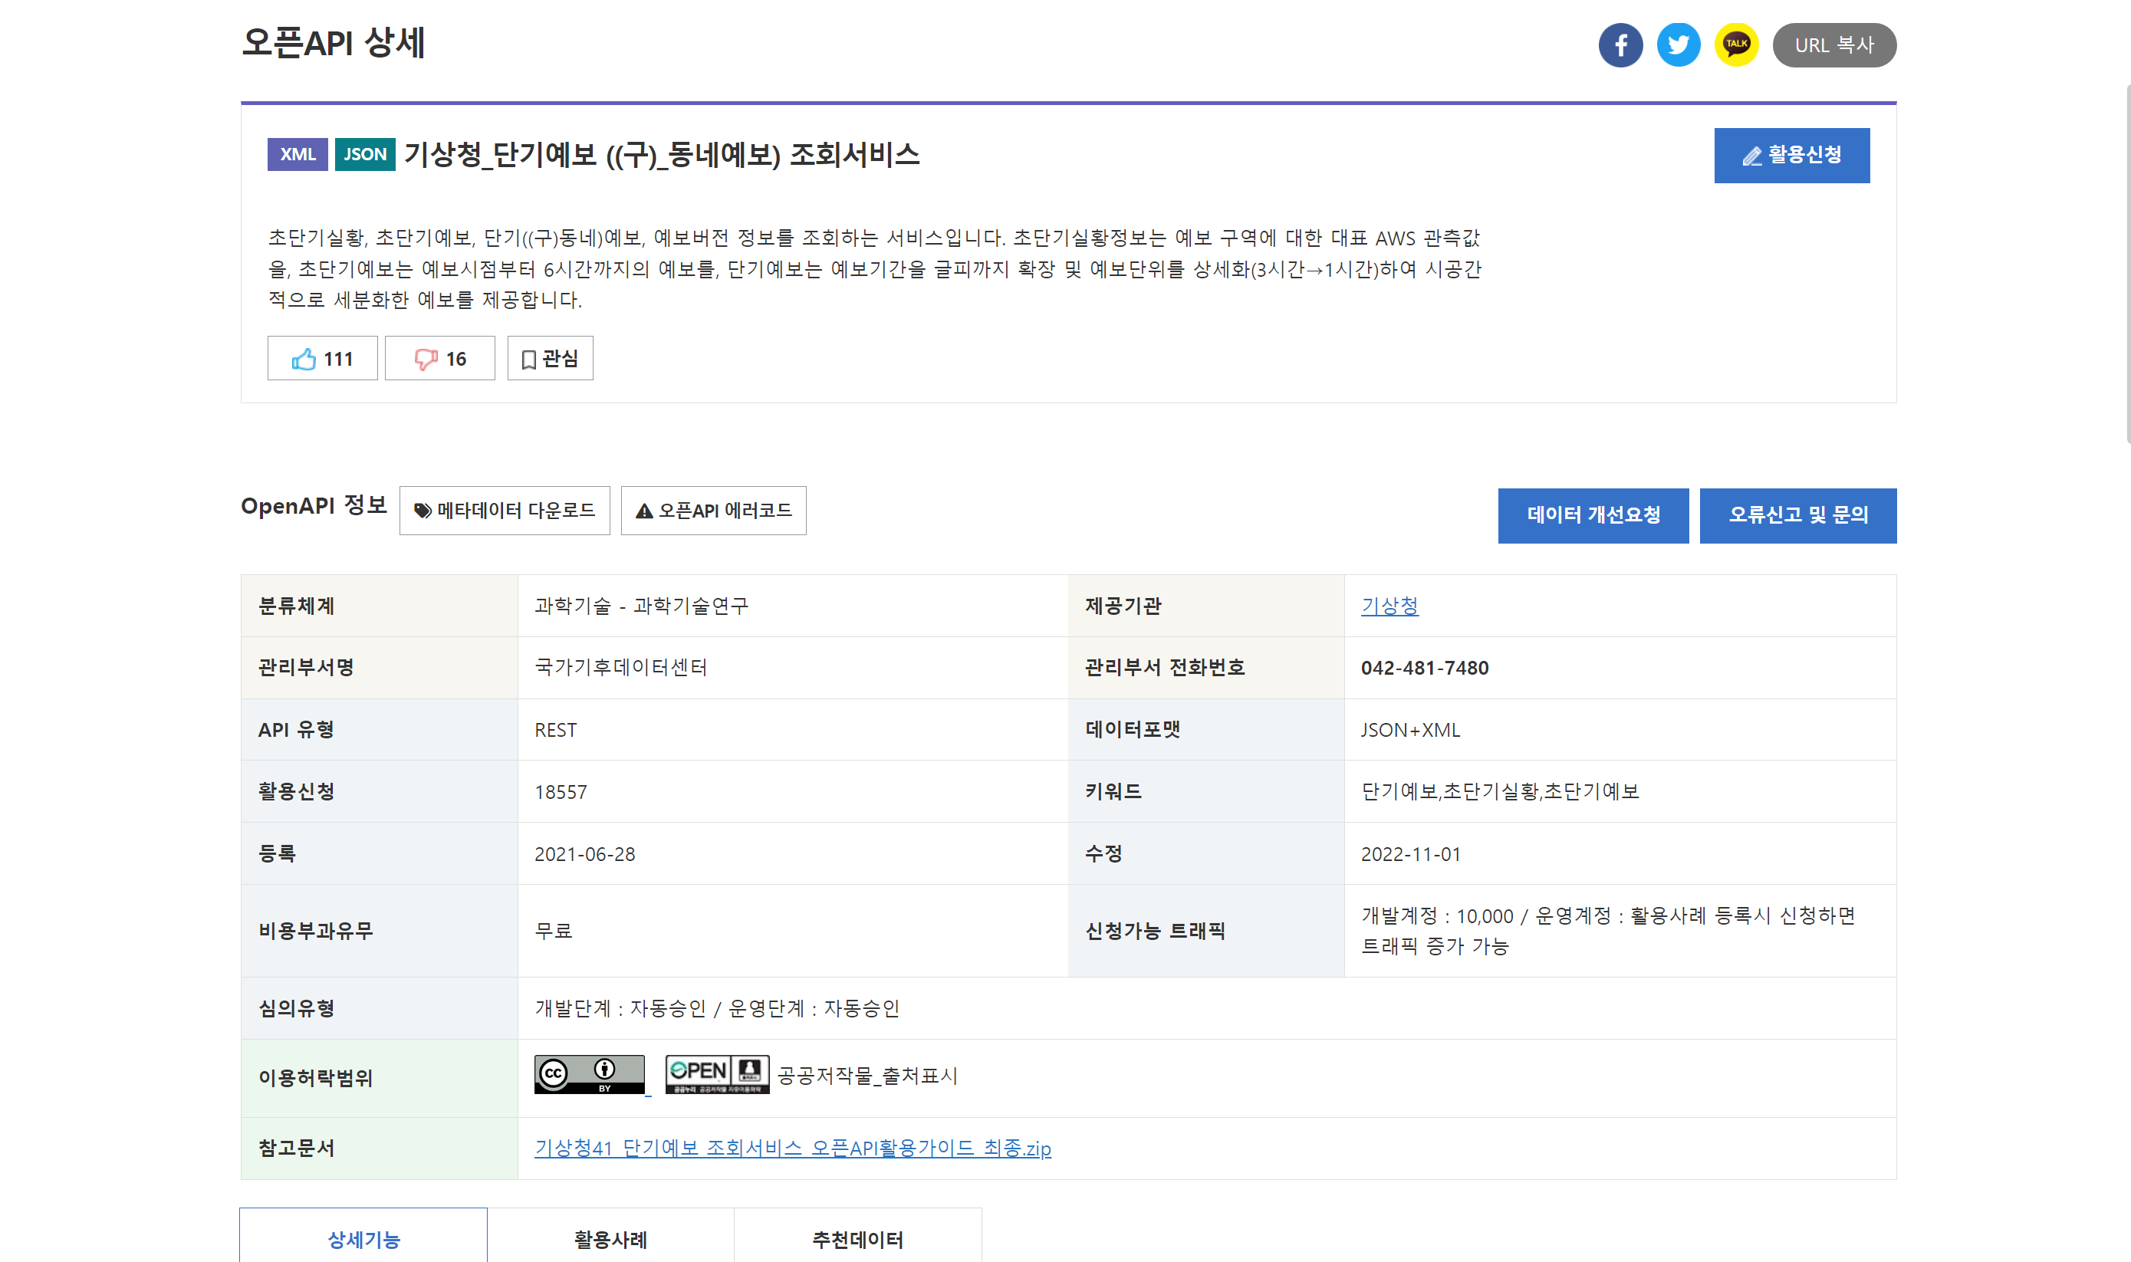Switch to the 활용사례 tab
Screen dimensions: 2131x1262
pyautogui.click(x=610, y=1238)
